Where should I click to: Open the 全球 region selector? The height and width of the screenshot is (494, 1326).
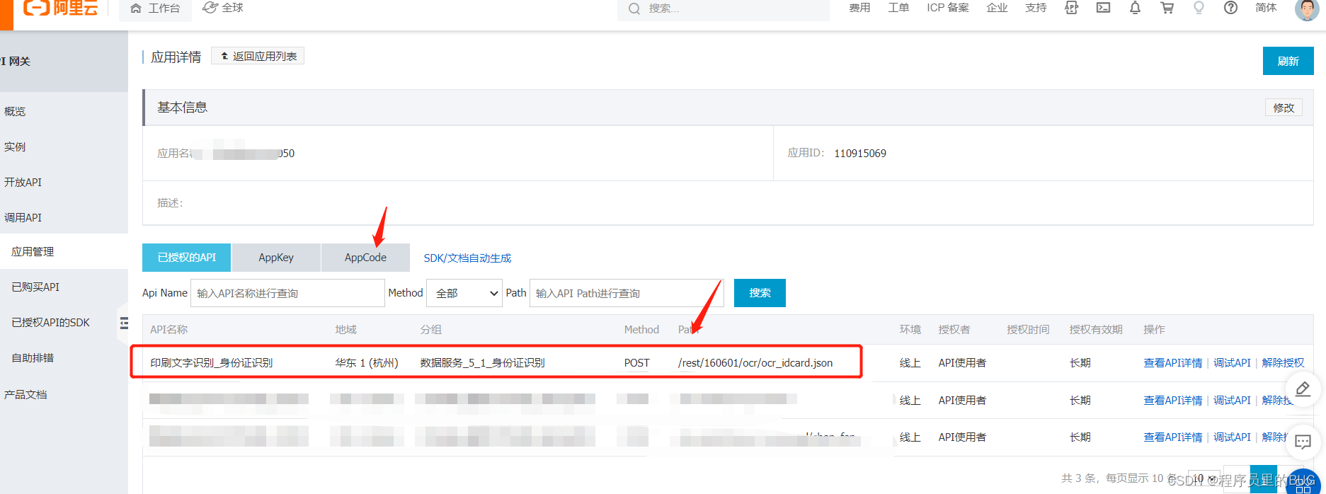coord(223,8)
